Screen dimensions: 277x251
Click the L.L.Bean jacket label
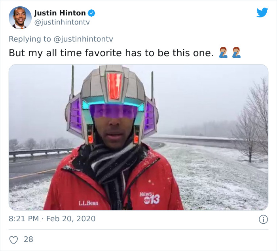point(88,203)
